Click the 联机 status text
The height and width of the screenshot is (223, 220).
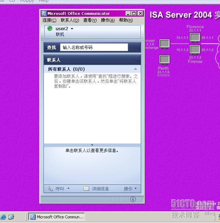point(60,34)
